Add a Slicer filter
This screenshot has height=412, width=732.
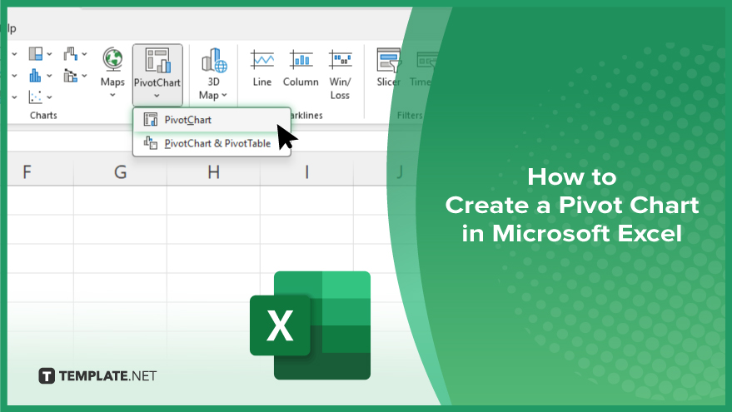point(388,68)
